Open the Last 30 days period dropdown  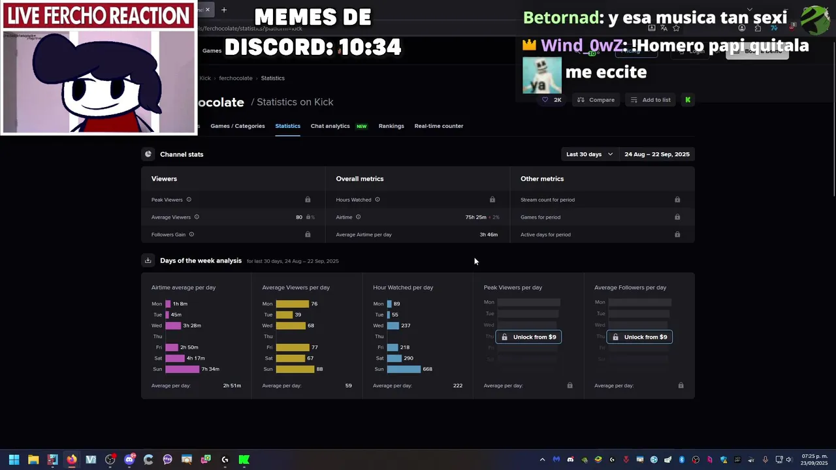589,154
